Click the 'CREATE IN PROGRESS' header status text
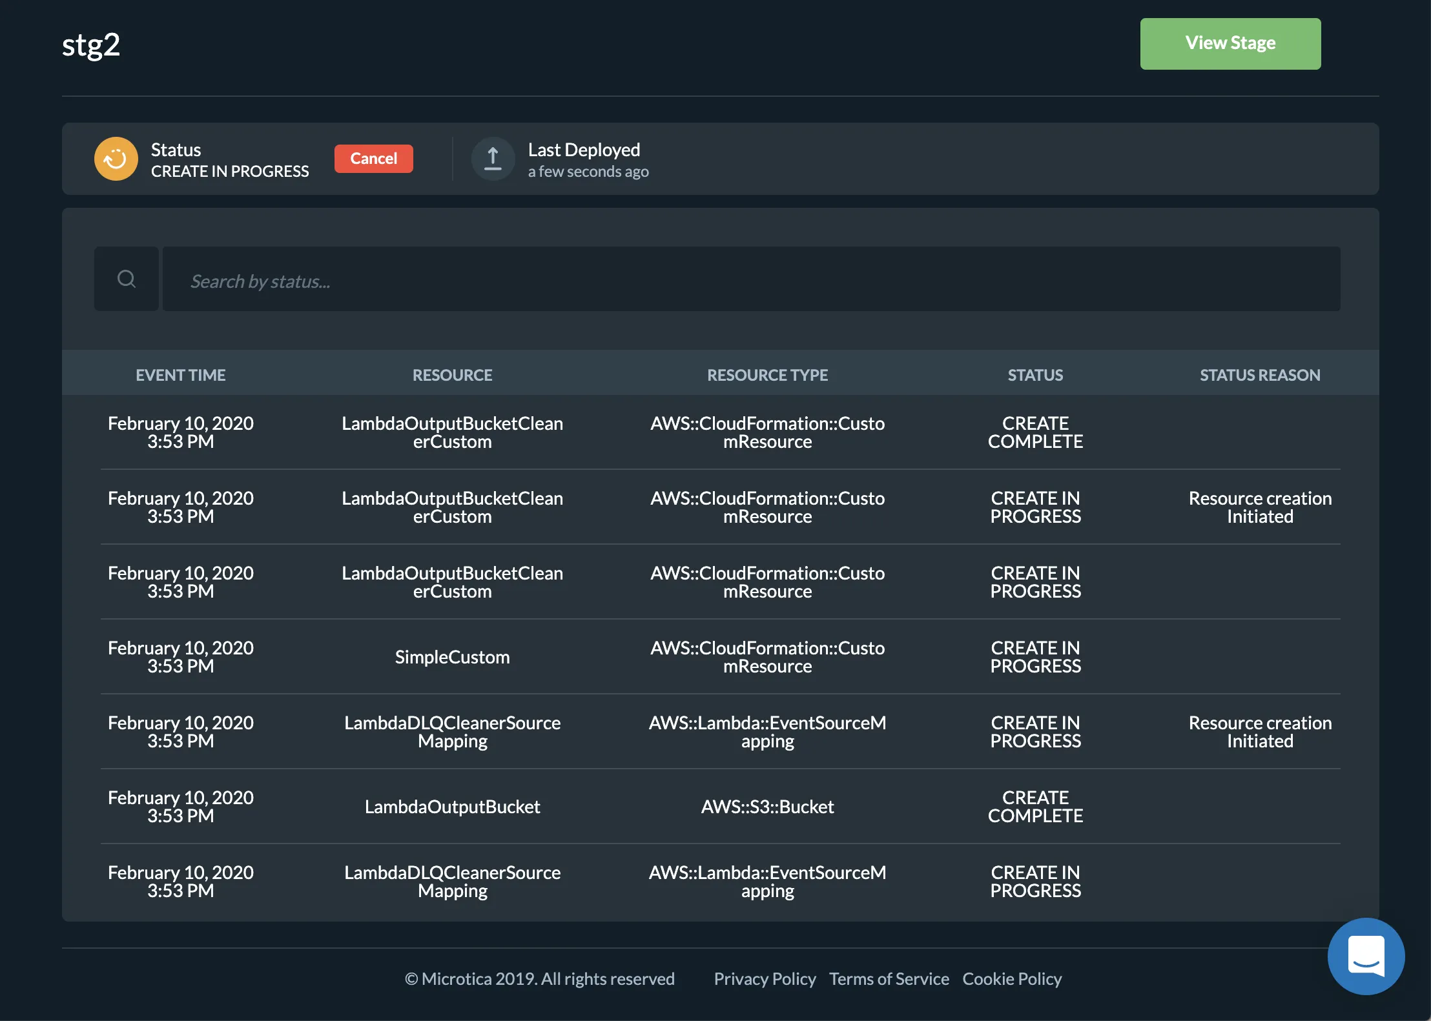This screenshot has width=1431, height=1021. point(230,172)
